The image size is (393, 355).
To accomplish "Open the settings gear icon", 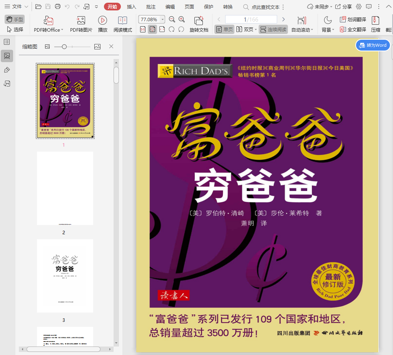I will point(359,7).
